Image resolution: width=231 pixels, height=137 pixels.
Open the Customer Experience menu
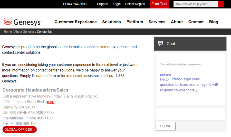point(75,22)
